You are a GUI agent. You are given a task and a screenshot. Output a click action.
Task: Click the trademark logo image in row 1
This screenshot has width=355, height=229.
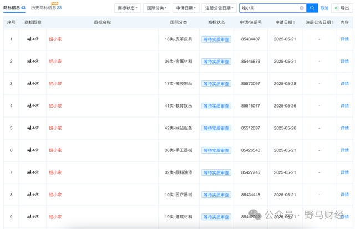click(33, 39)
